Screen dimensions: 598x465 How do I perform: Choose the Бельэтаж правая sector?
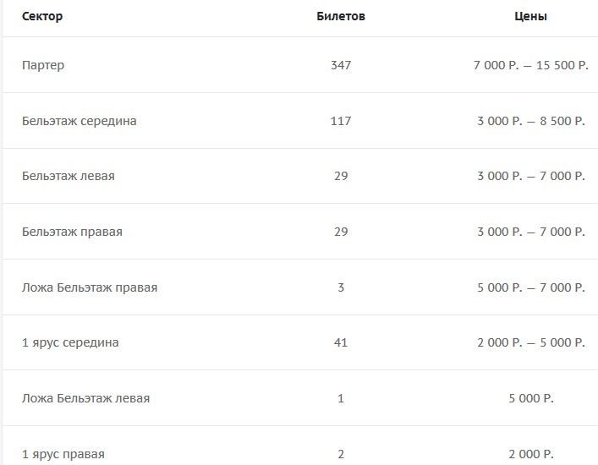[72, 232]
